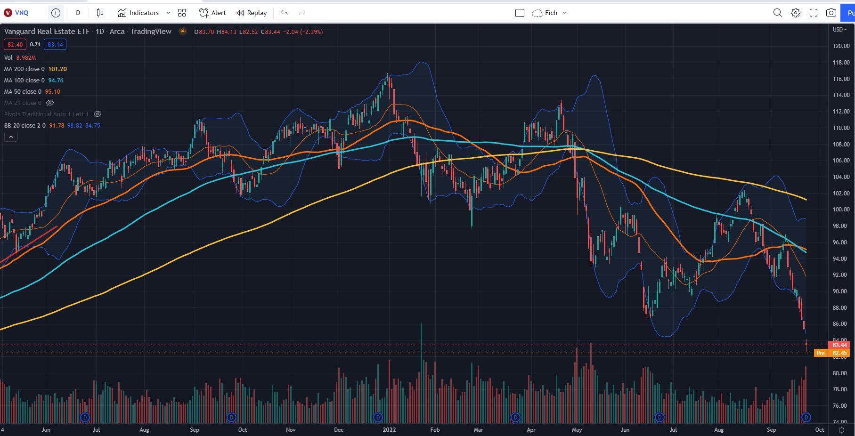Open the dividend marker near Apr 2022
855x436 pixels.
[515, 417]
